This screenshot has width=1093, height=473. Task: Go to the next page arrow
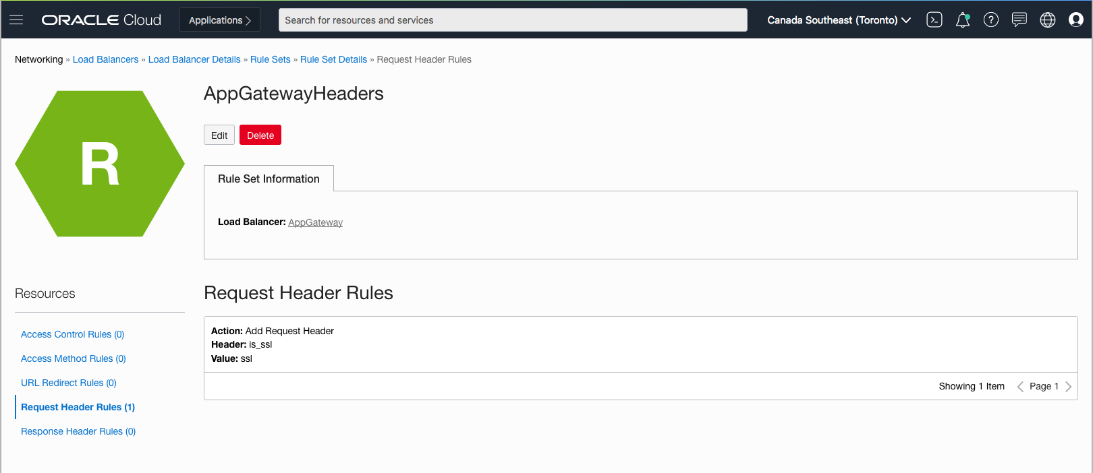pos(1068,386)
